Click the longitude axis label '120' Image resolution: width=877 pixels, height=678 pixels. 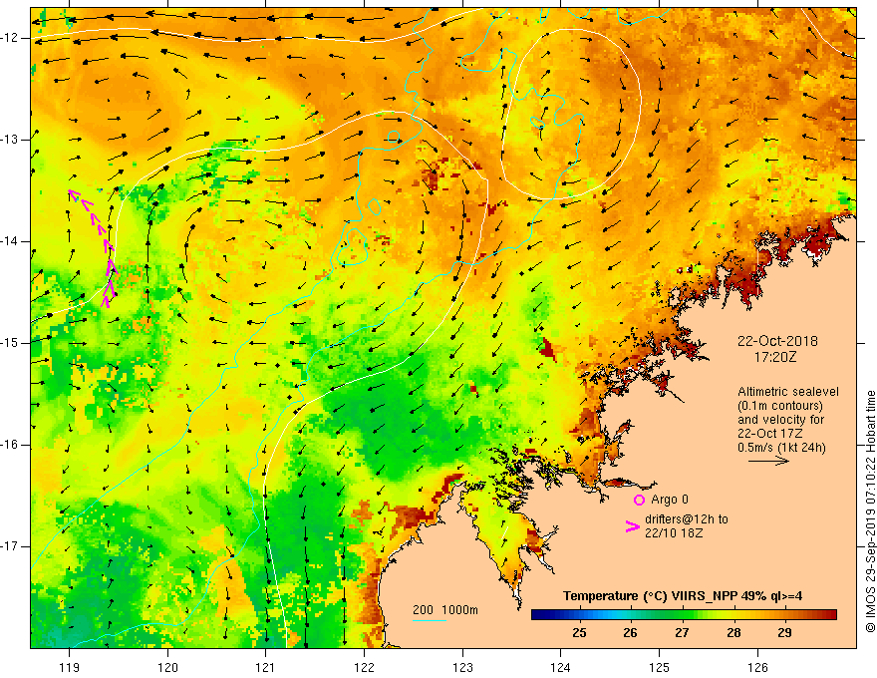[x=167, y=667]
